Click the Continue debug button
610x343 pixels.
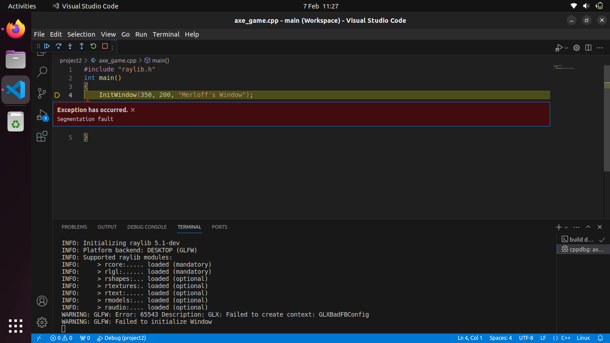pyautogui.click(x=47, y=46)
